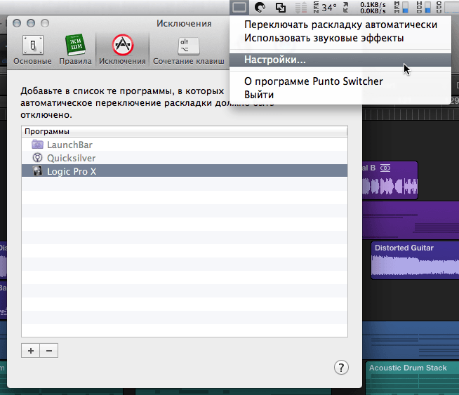
Task: Click the overlapping squares menu bar icon
Action: pyautogui.click(x=281, y=7)
